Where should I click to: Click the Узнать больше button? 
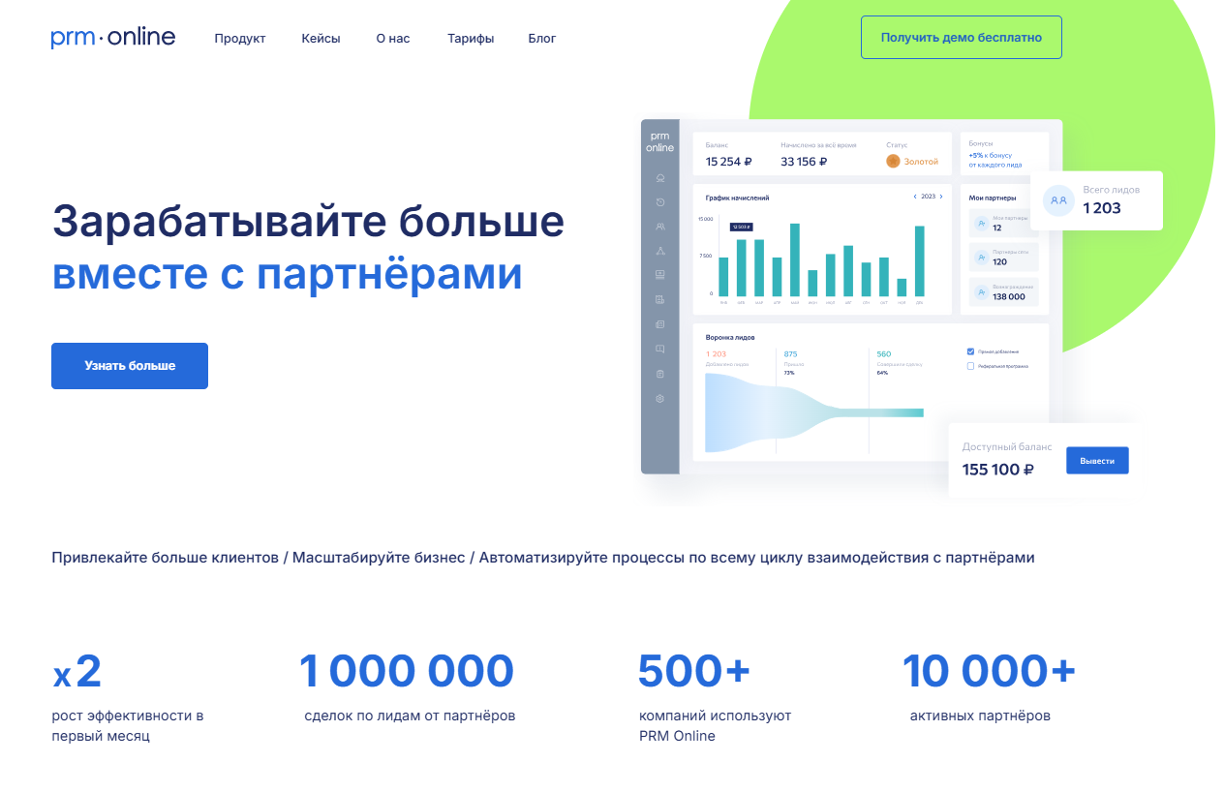pyautogui.click(x=130, y=366)
